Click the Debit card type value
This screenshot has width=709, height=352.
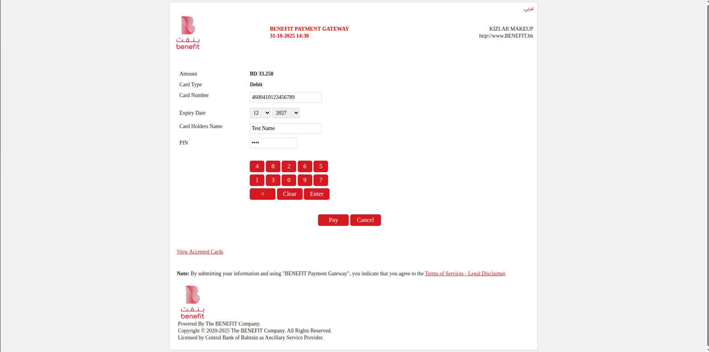pos(256,84)
